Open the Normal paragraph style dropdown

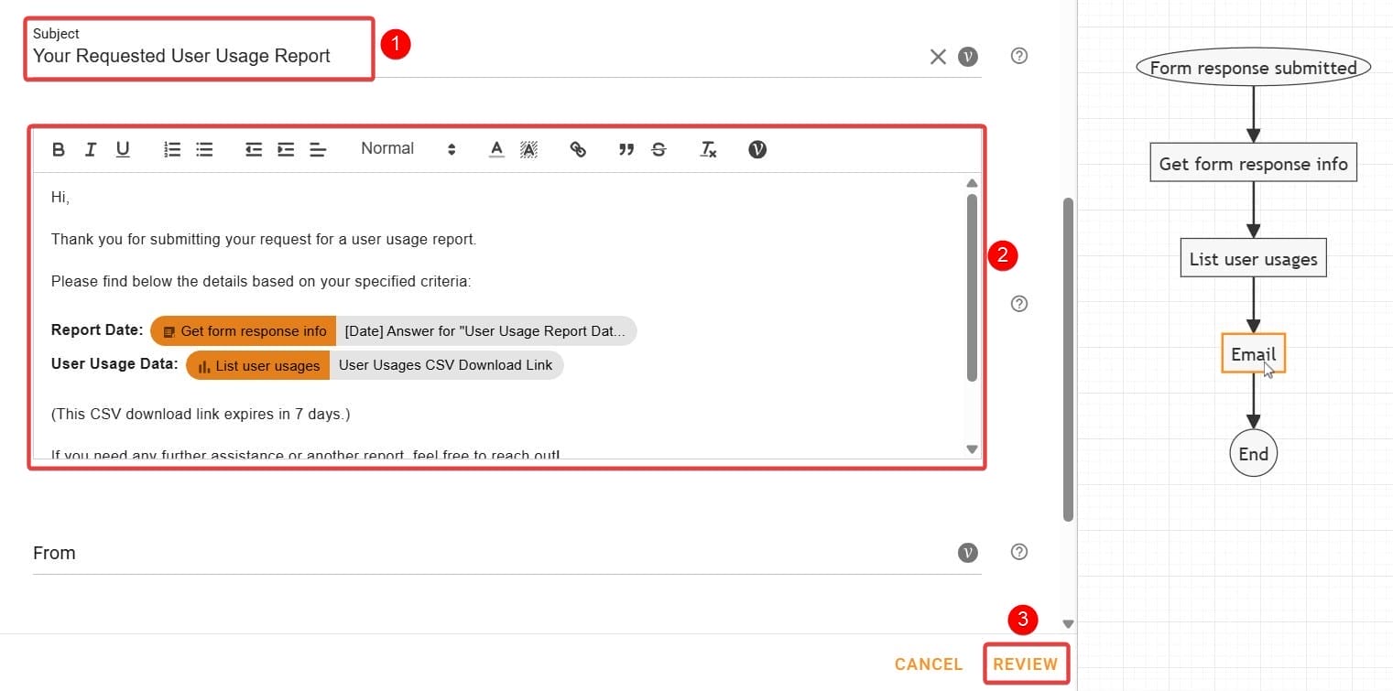pos(387,148)
